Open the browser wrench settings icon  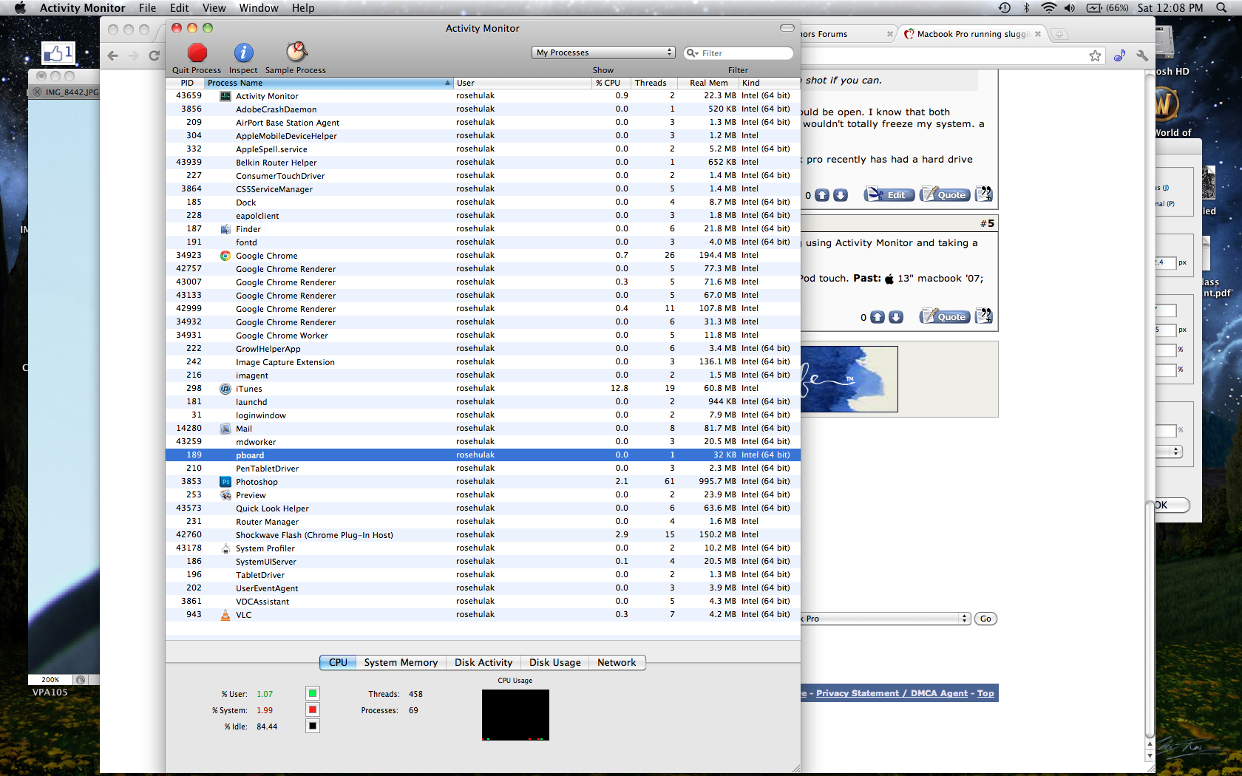[1142, 55]
